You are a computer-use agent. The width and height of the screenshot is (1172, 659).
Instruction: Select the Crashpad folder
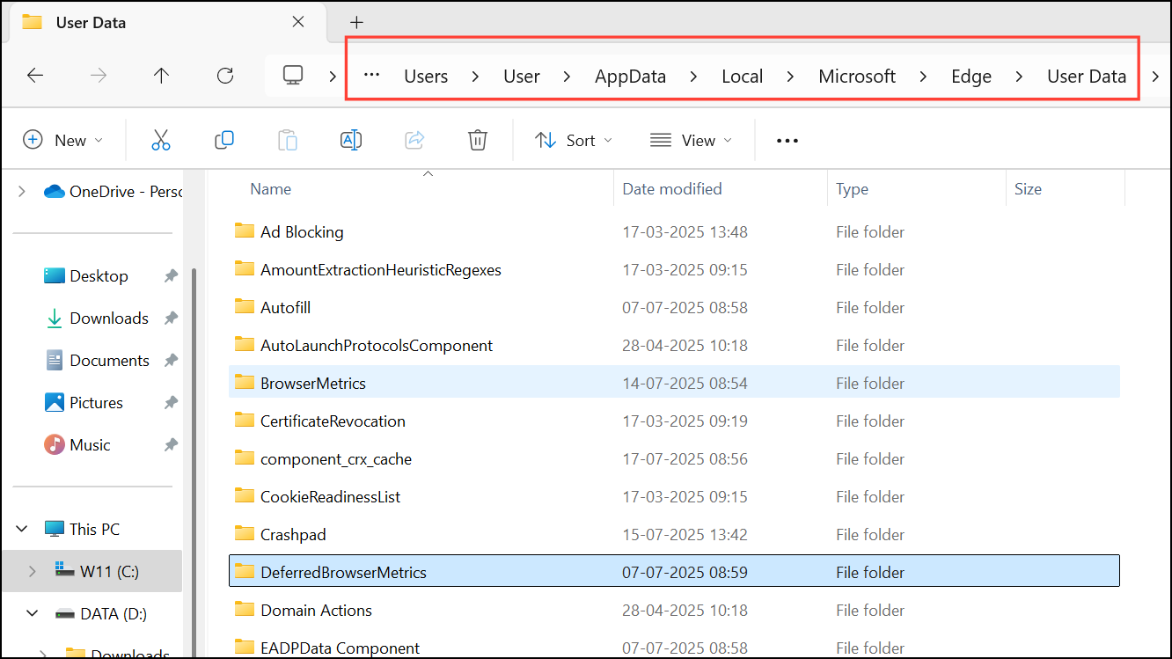(293, 535)
